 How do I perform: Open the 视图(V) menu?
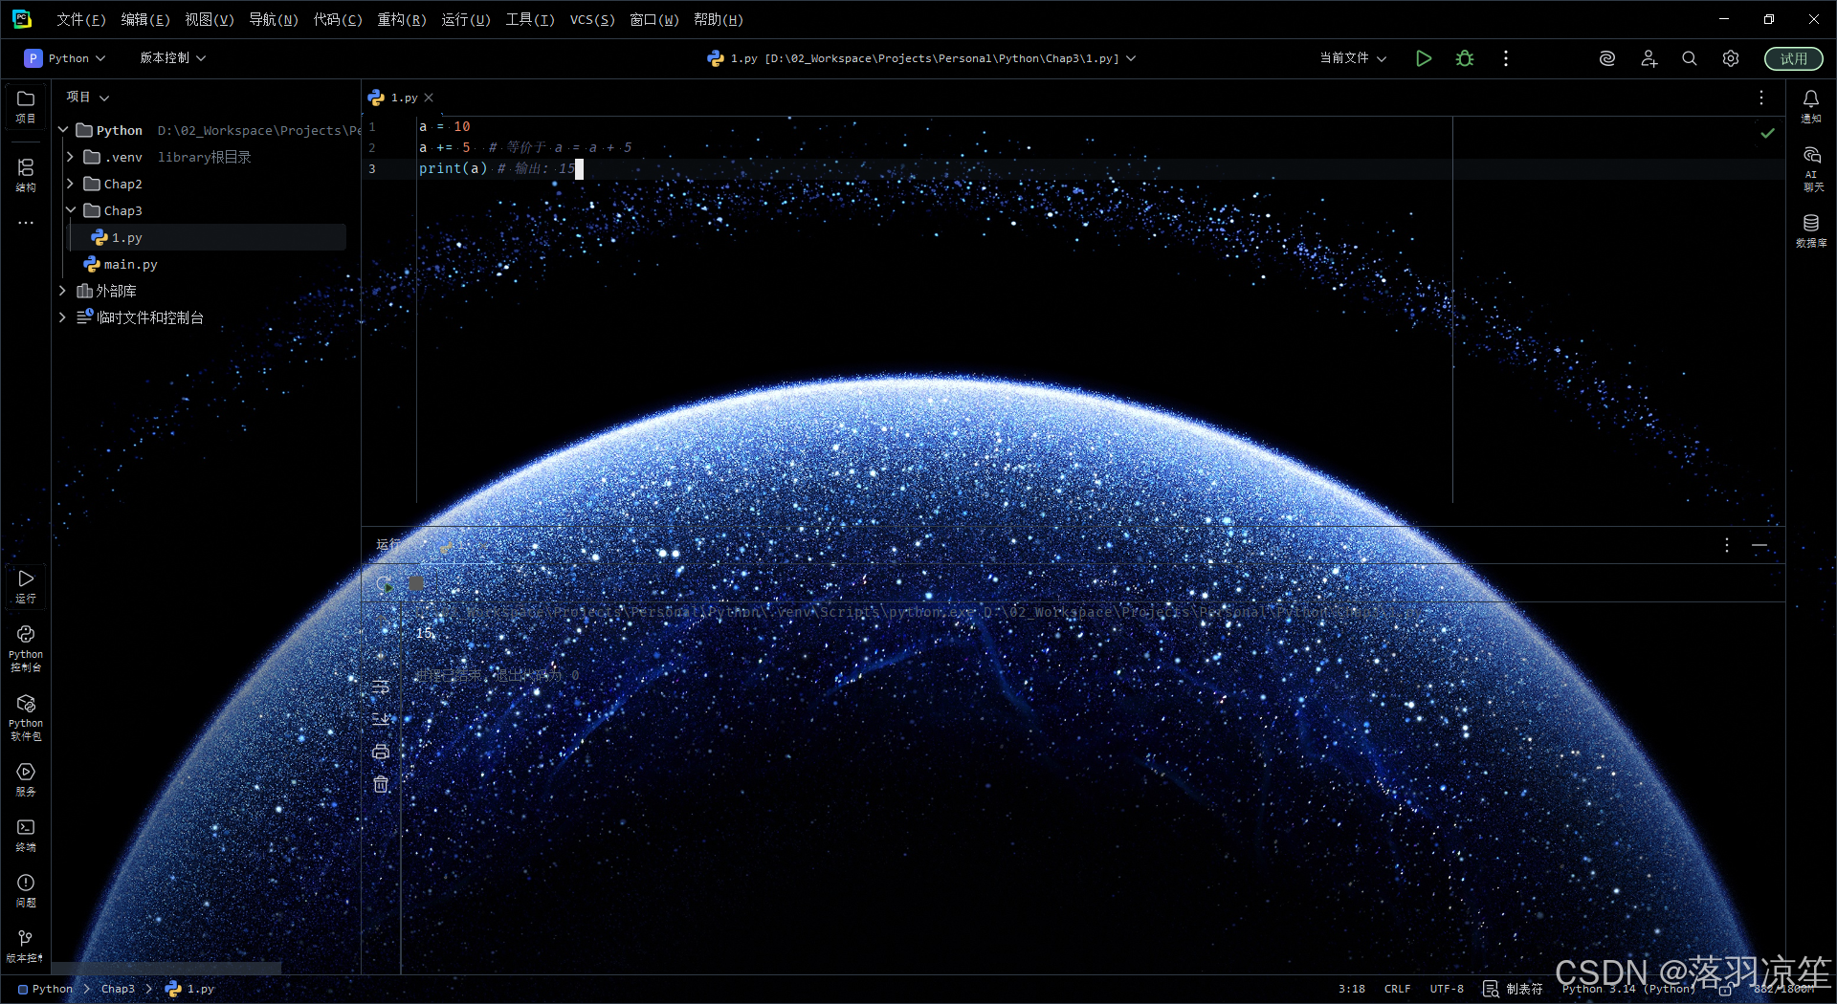(x=210, y=19)
